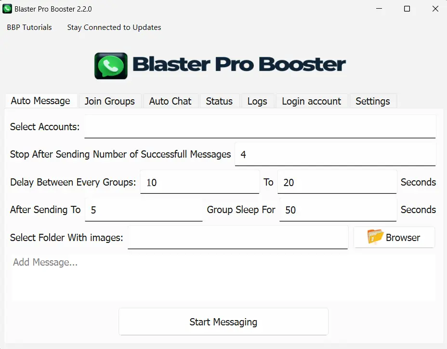Open Stay Connected to Updates menu
Screen dimensions: 447x349
114,27
